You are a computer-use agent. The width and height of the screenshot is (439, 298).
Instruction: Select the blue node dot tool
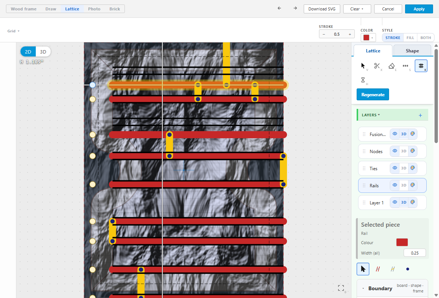(407, 269)
